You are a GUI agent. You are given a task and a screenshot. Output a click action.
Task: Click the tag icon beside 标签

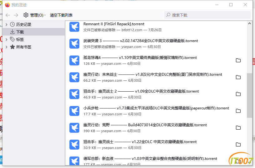12,39
